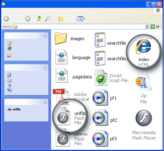This screenshot has height=151, width=164.
Task: Collapse the second sidebar panel
Action: (x=45, y=67)
